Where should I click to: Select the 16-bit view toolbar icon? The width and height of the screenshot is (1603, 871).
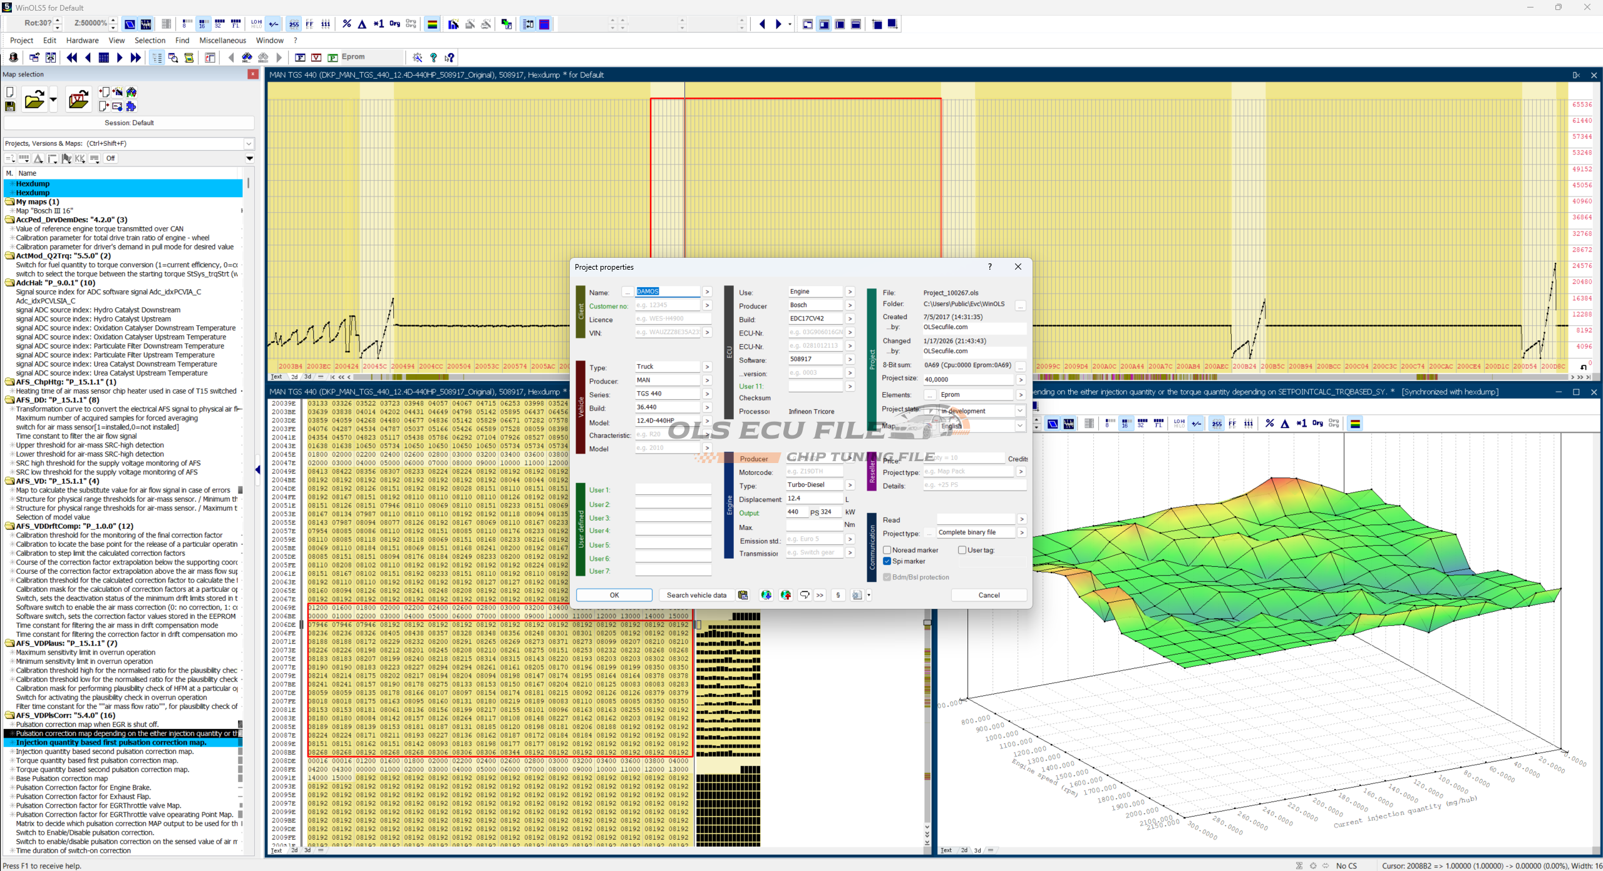point(202,24)
